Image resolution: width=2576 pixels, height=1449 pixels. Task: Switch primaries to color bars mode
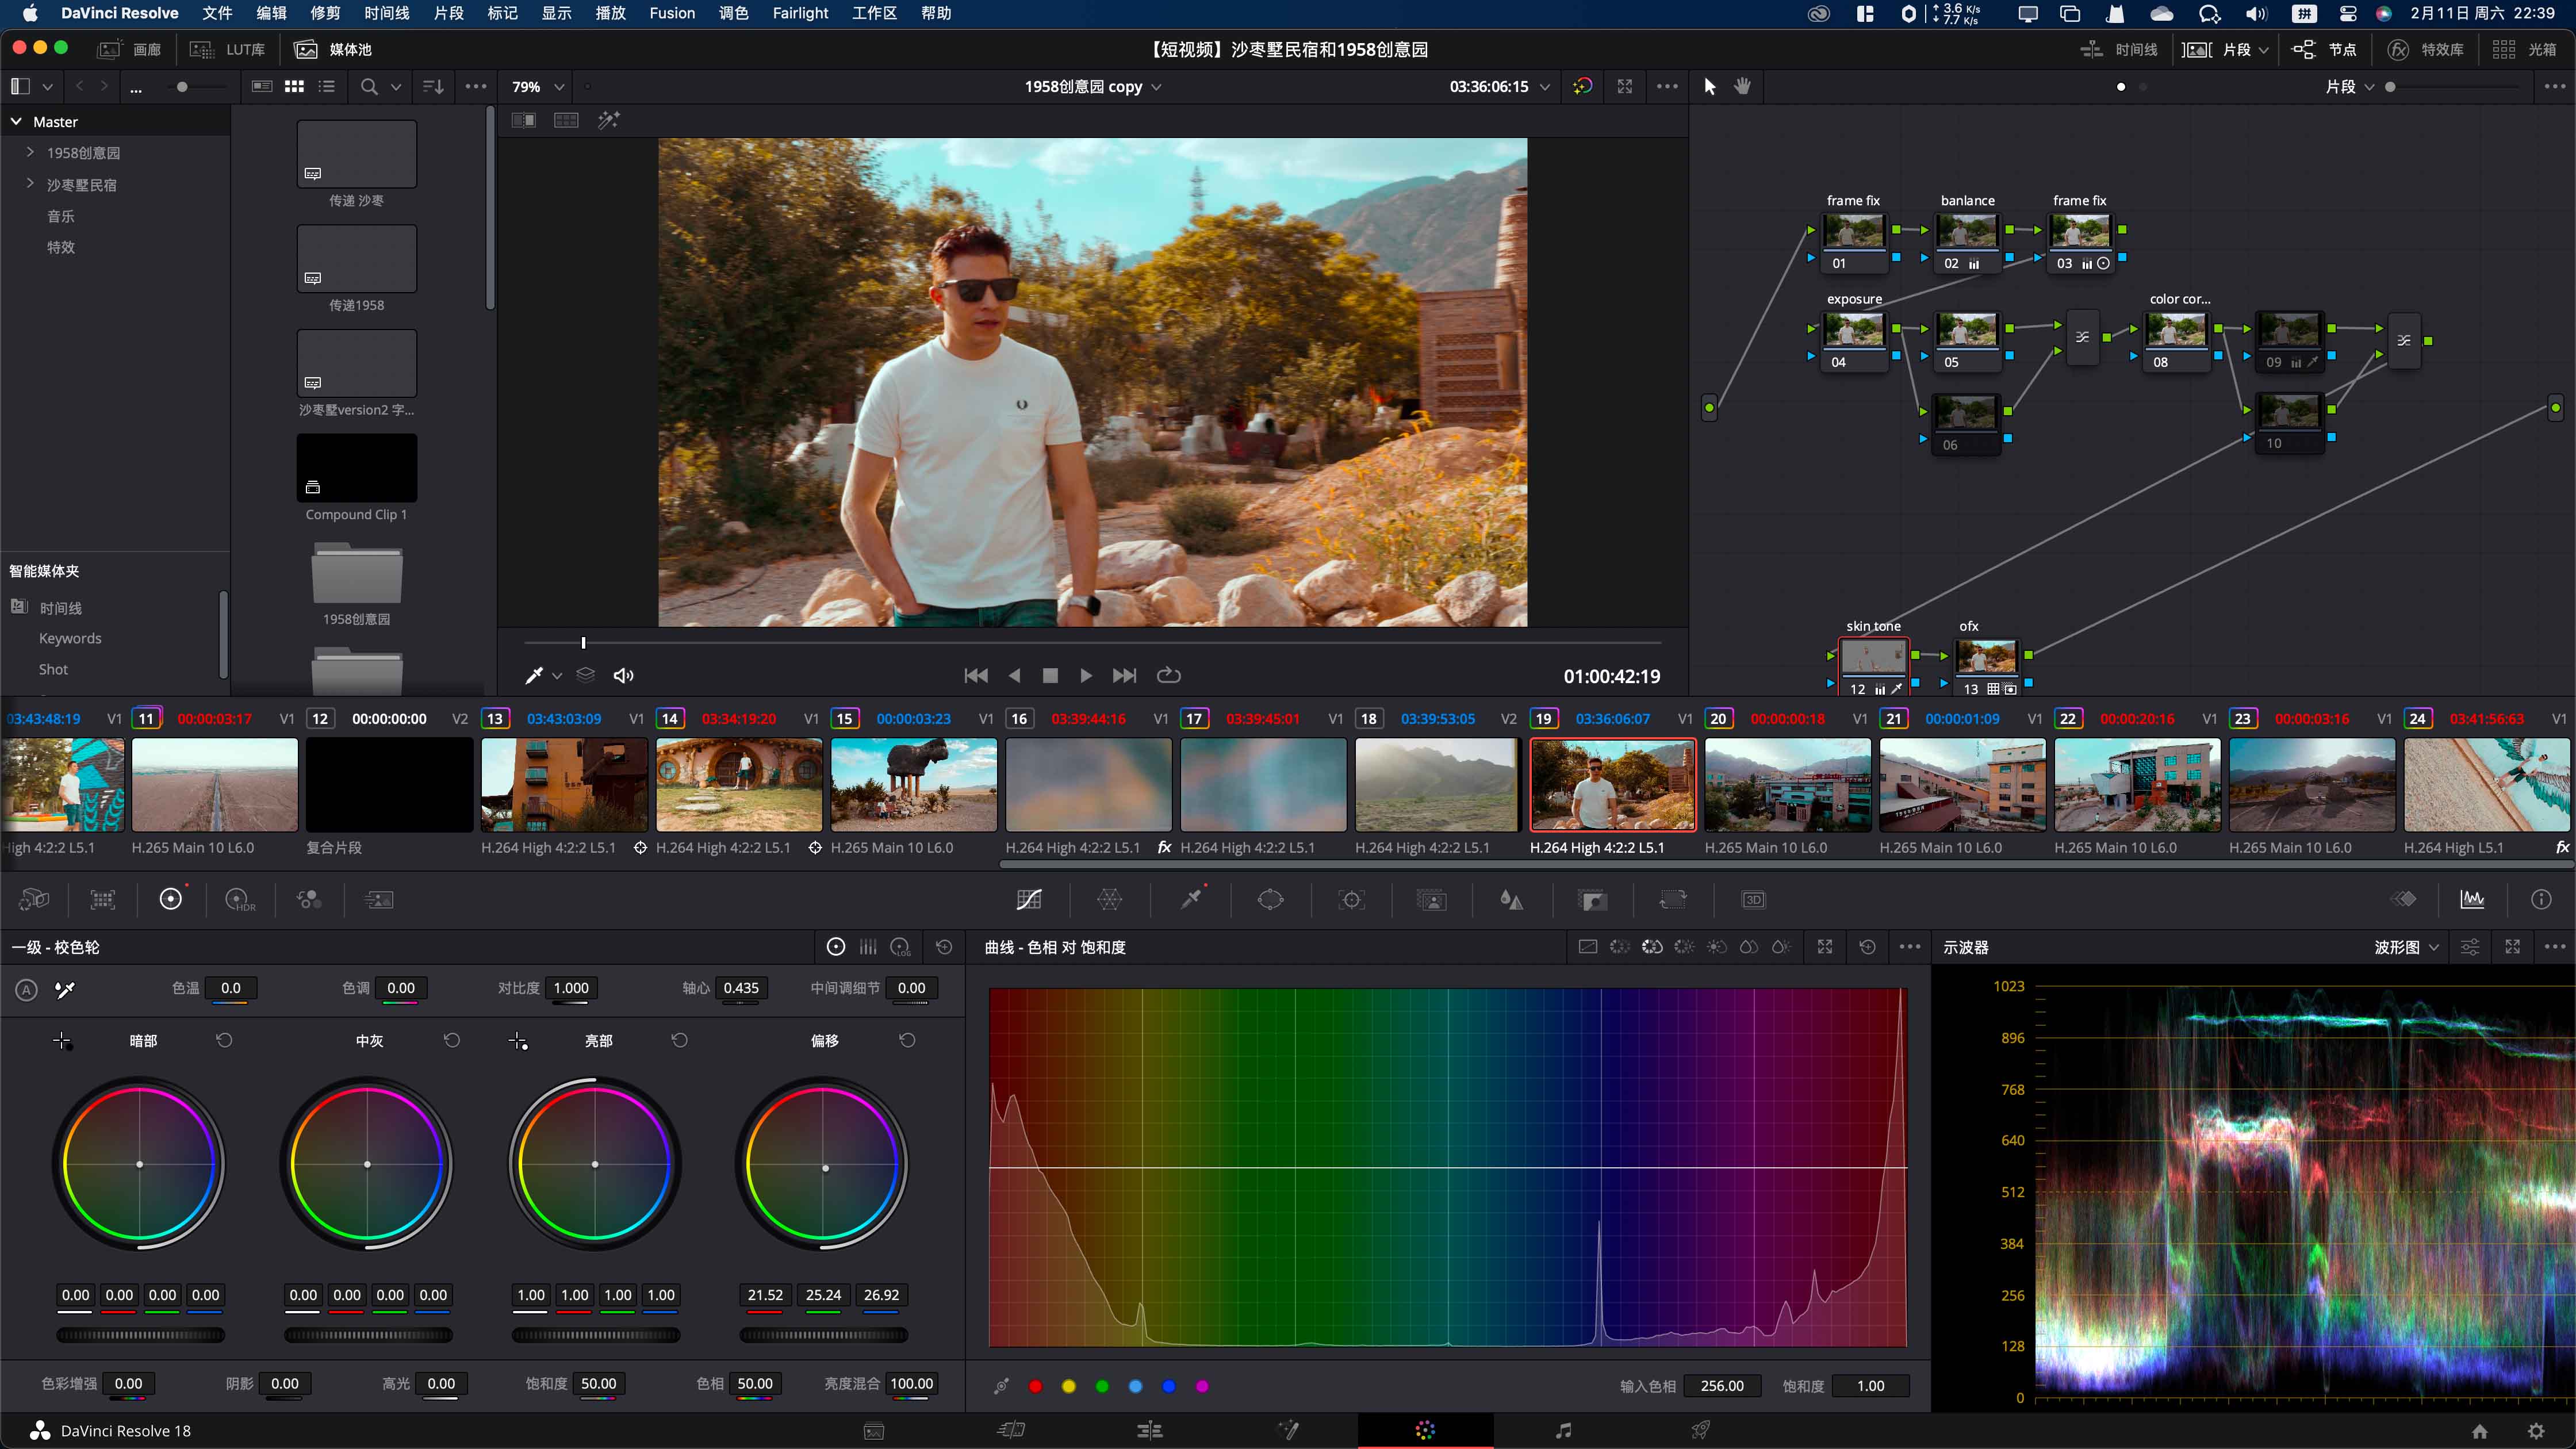868,947
